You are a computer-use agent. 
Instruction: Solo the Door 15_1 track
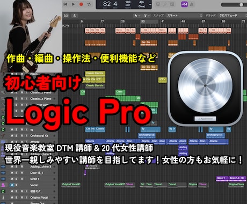coord(16,173)
